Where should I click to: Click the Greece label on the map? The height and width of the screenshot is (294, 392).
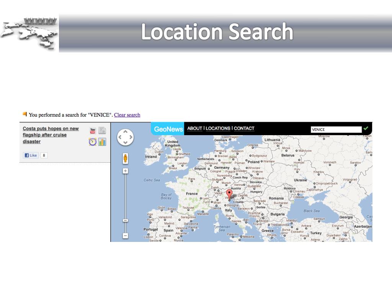coord(268,231)
